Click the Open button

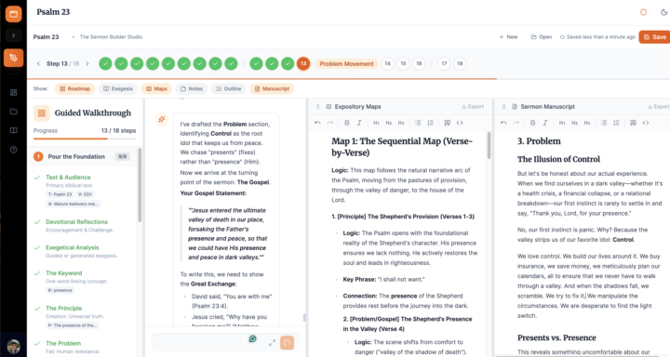tap(542, 37)
